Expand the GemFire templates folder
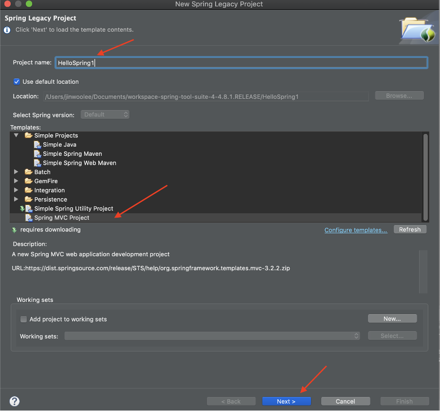 [16, 181]
